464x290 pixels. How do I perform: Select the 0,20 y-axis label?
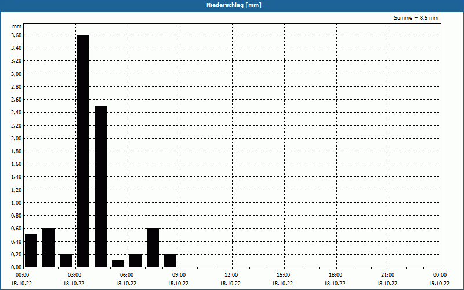click(16, 254)
